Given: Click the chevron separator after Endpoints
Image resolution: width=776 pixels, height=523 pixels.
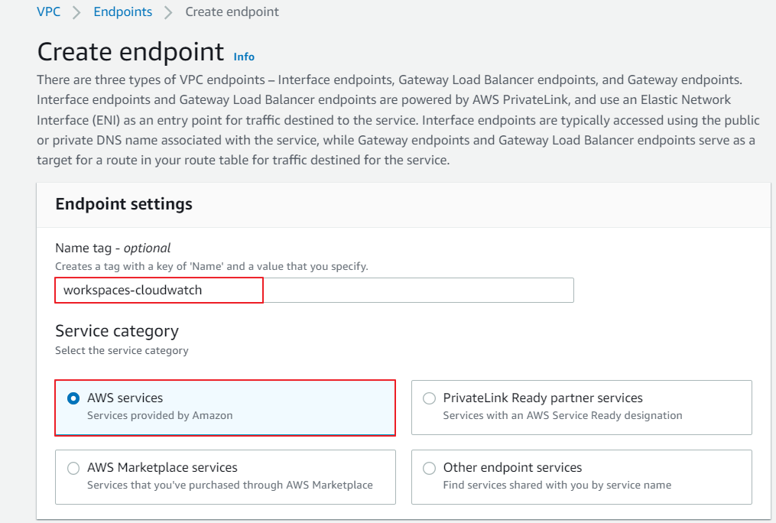Looking at the screenshot, I should coord(168,13).
